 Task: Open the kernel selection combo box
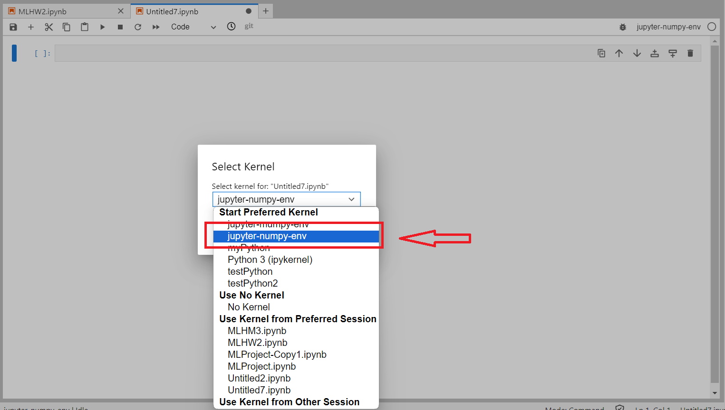click(286, 199)
